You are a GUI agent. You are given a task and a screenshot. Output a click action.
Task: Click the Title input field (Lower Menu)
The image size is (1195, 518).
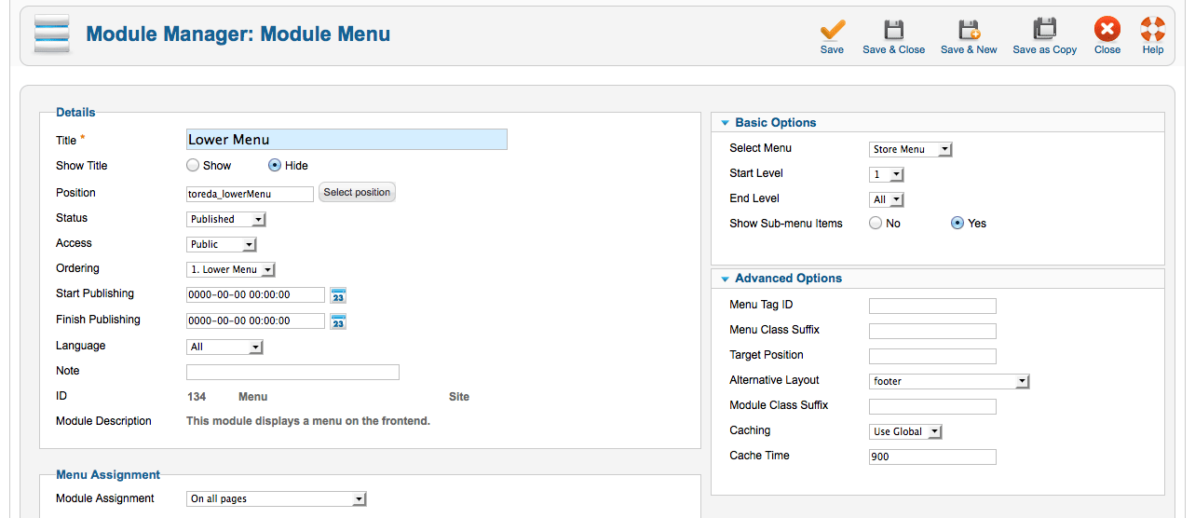click(346, 140)
